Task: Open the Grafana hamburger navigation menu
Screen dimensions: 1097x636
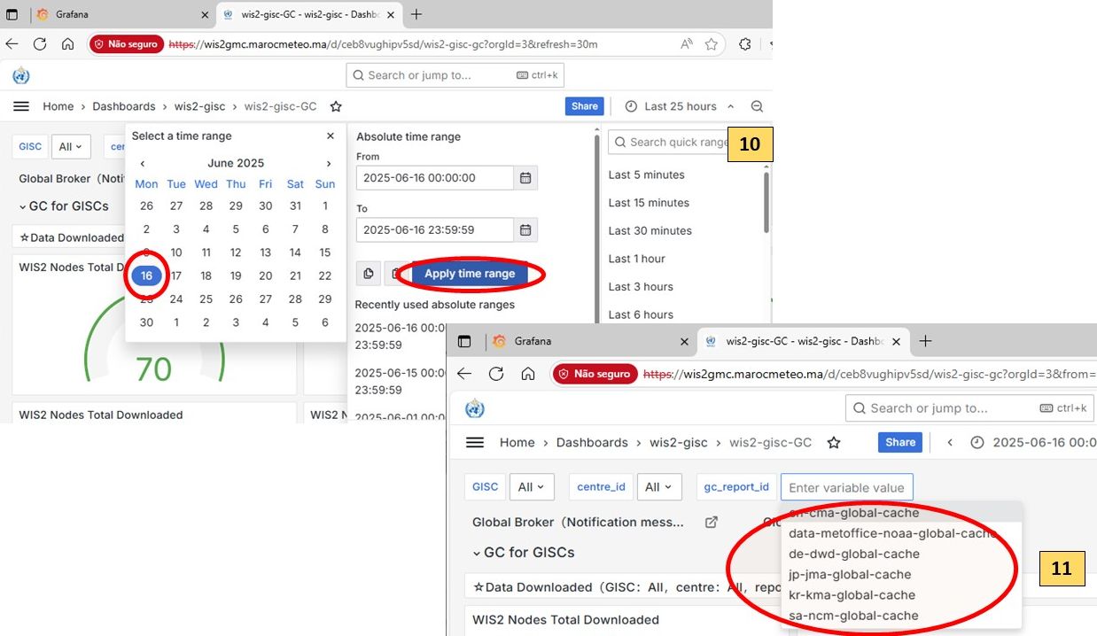Action: coord(22,106)
